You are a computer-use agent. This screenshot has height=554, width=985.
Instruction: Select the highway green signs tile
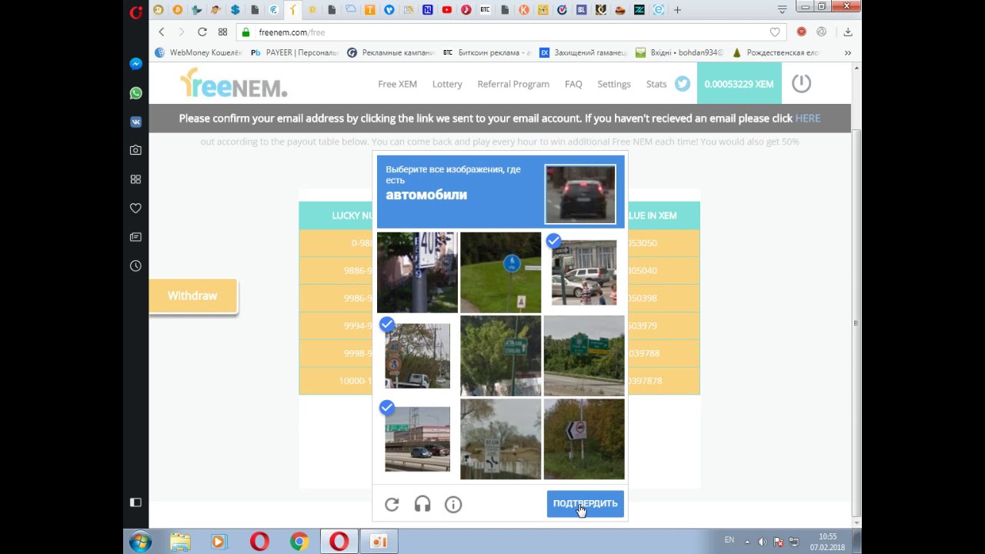coord(584,355)
